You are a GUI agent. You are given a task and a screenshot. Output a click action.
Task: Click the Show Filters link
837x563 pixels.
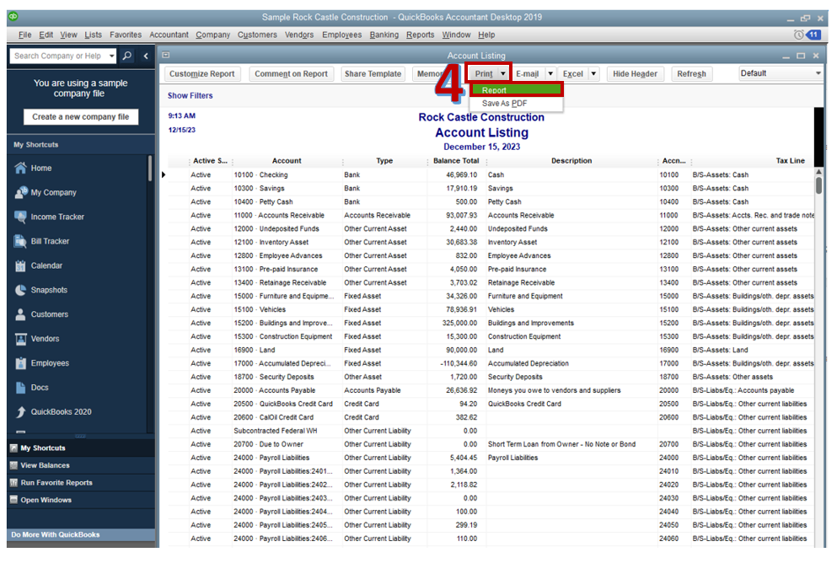point(190,96)
